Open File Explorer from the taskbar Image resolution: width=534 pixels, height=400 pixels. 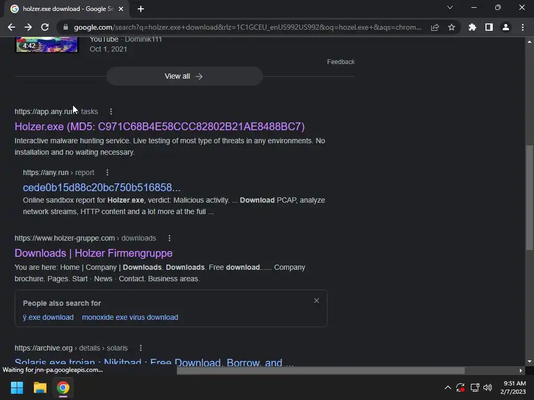click(x=40, y=387)
